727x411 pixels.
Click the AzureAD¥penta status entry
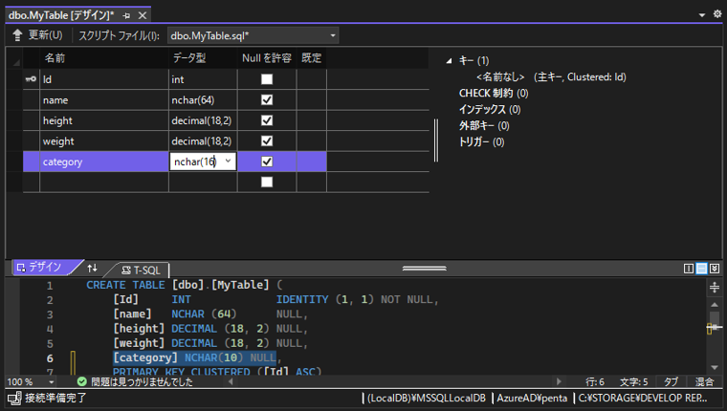click(x=532, y=398)
